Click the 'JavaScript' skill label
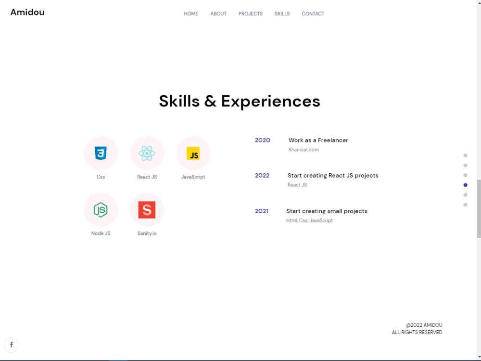 [193, 177]
